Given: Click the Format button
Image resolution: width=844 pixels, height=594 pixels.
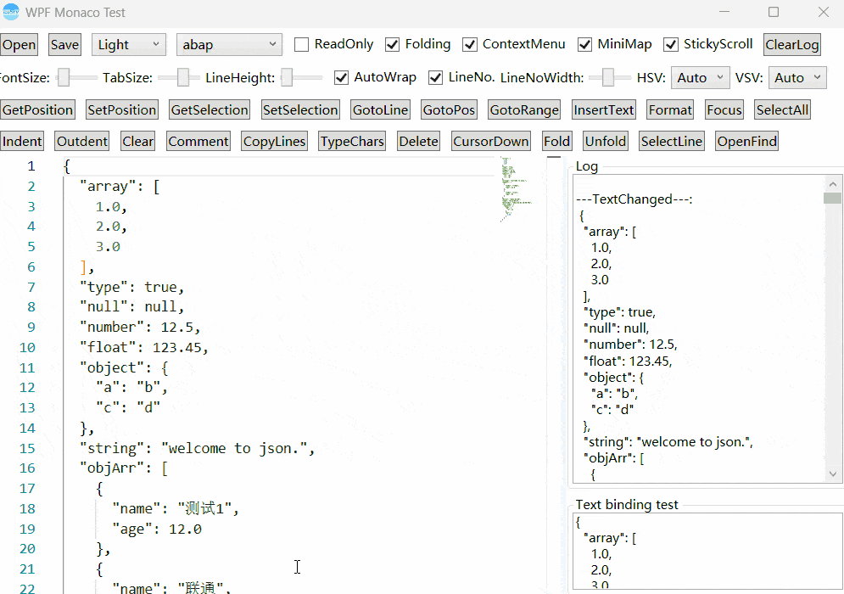Looking at the screenshot, I should click(x=670, y=109).
